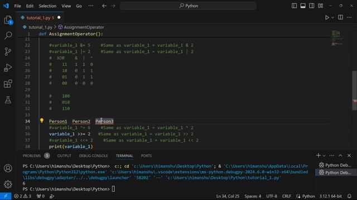
Task: Open editor More Actions ellipsis
Action: 349,17
